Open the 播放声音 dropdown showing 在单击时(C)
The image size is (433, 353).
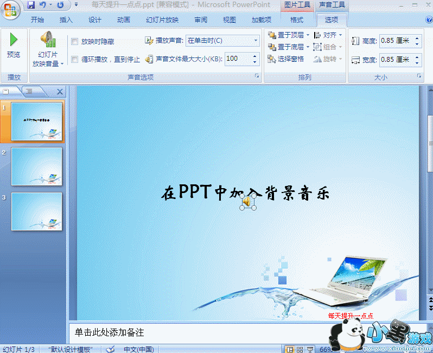222,41
